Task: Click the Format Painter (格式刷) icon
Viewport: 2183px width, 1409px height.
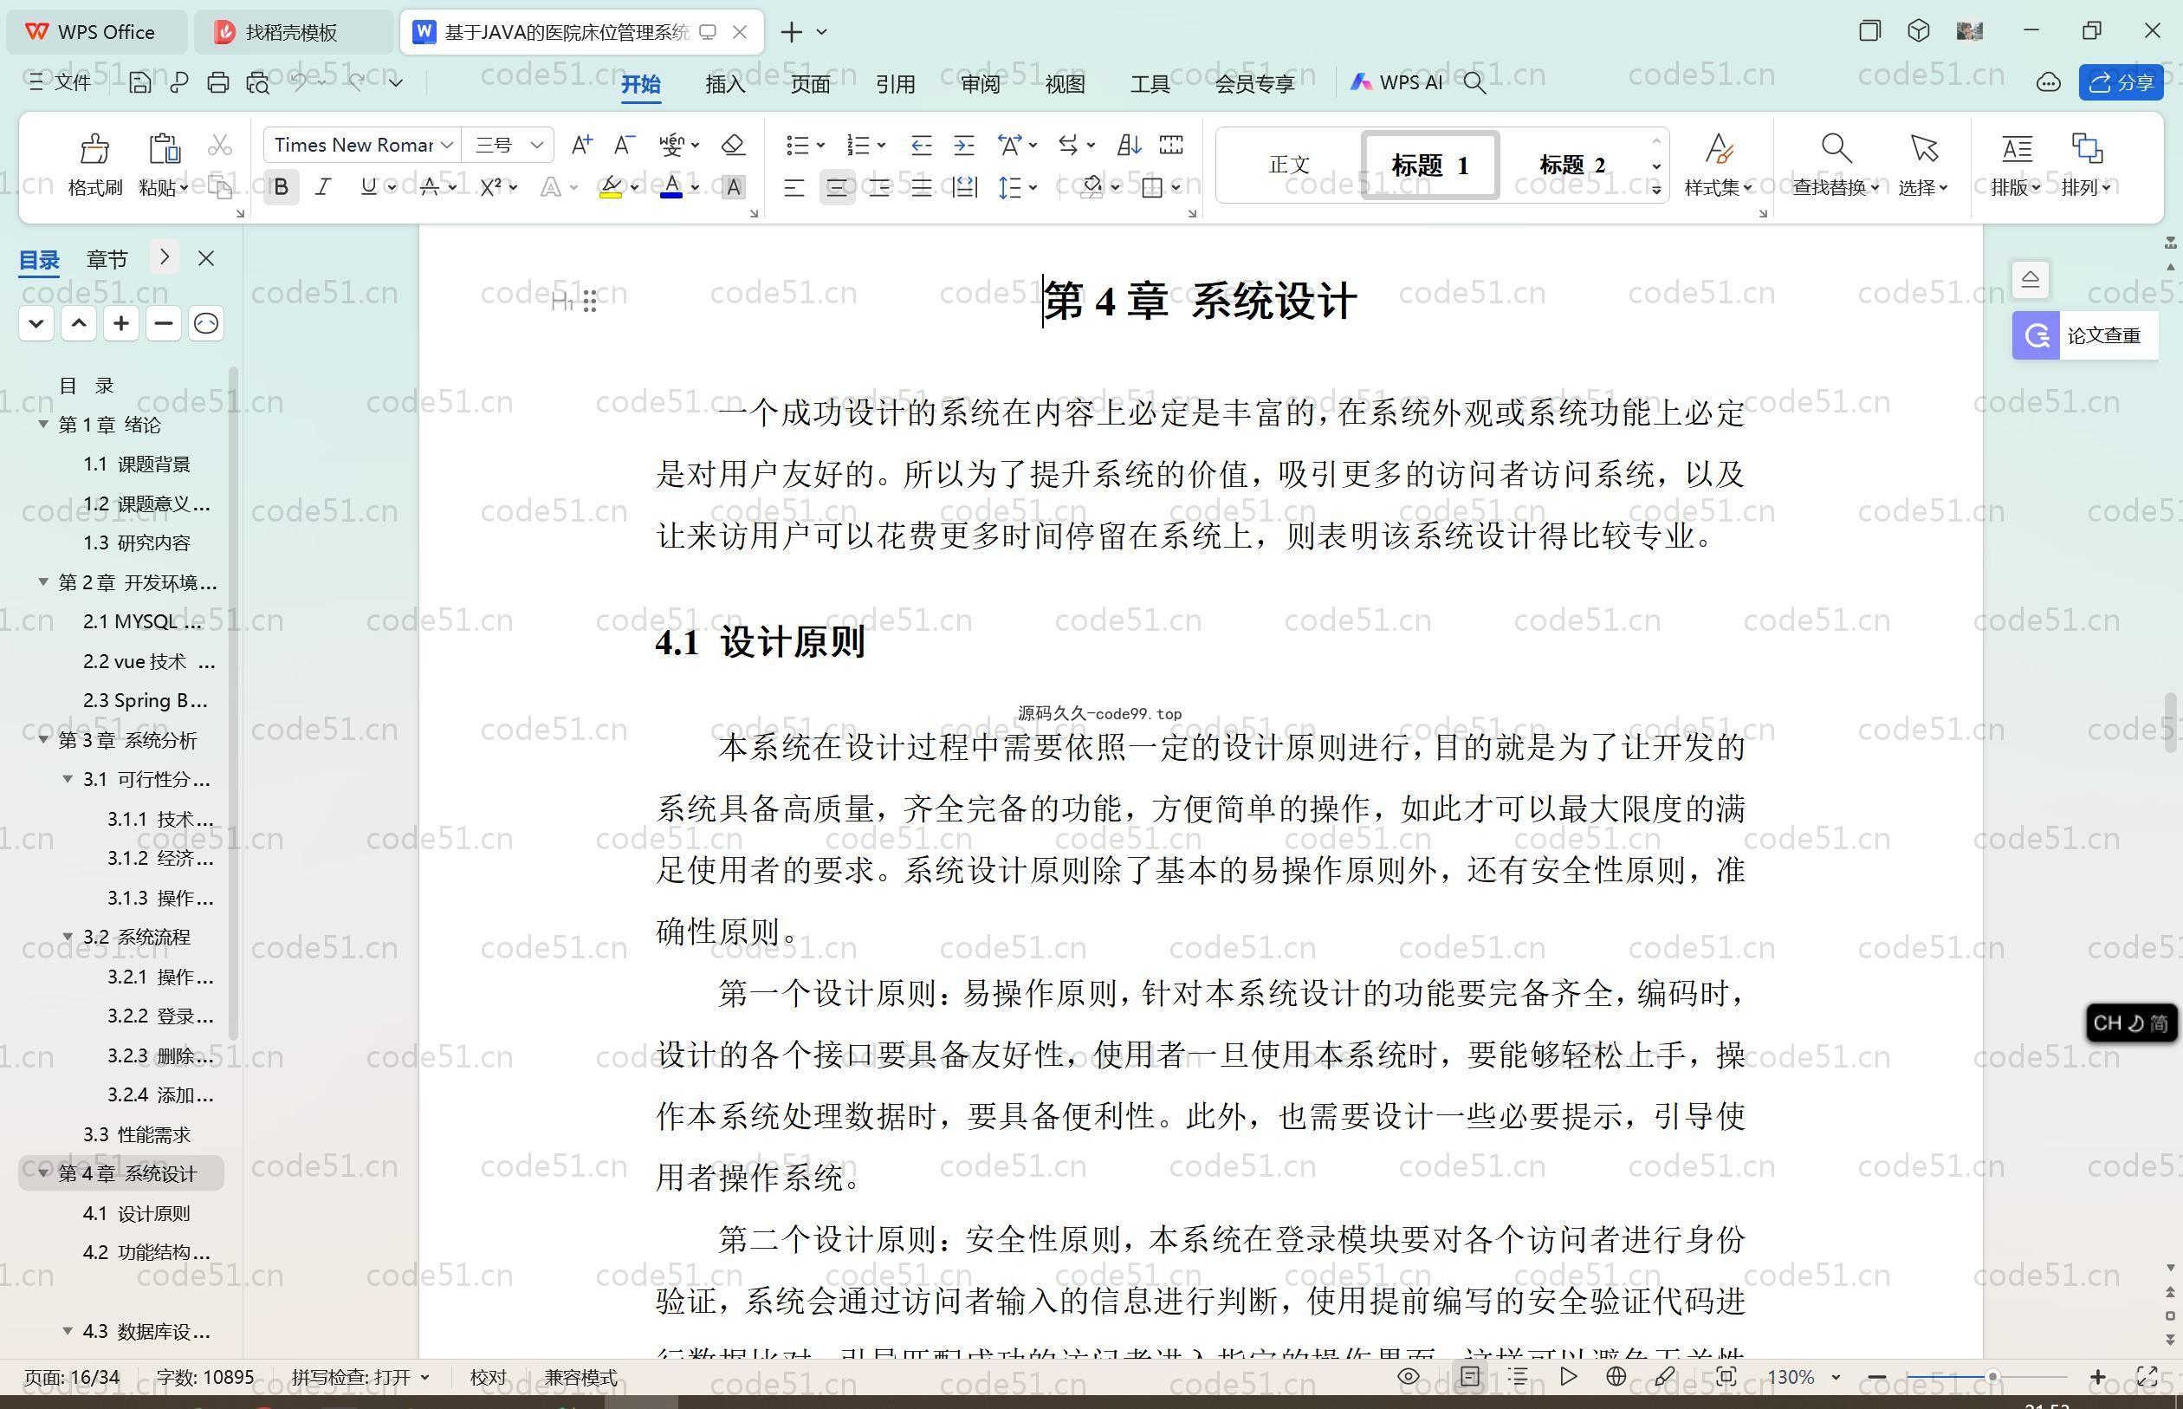Action: [x=94, y=147]
